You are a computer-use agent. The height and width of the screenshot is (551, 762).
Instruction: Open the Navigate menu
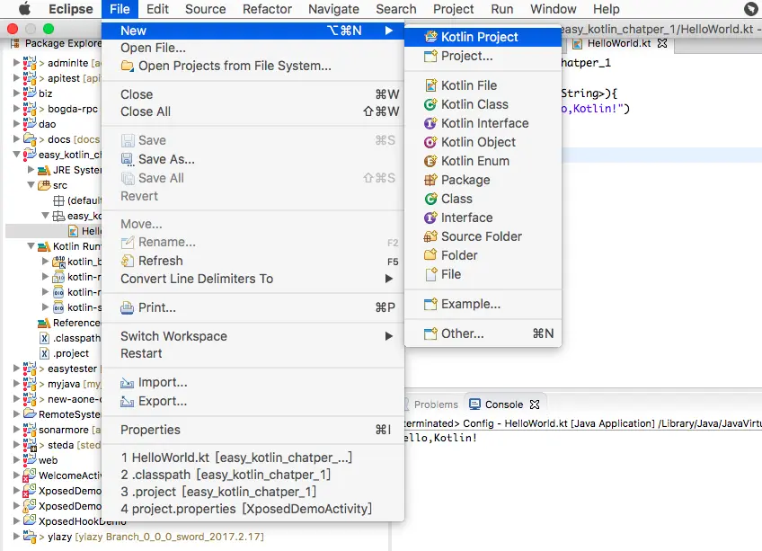[334, 9]
